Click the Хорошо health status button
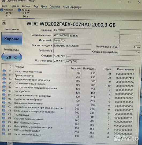This screenshot has height=145, width=142. 12,39
